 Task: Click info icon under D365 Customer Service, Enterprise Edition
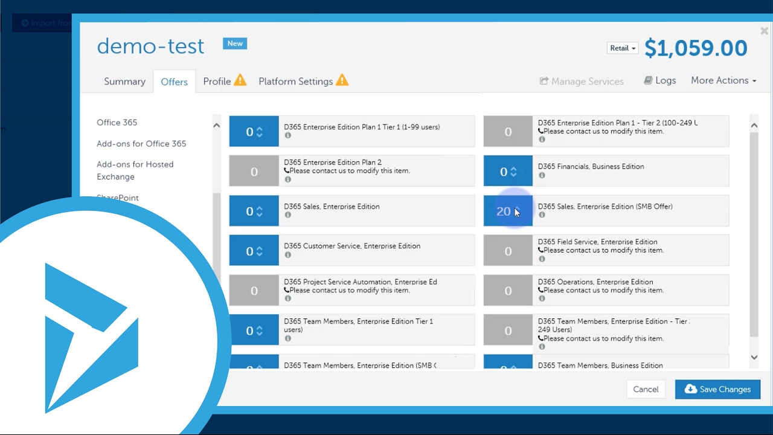click(x=287, y=255)
